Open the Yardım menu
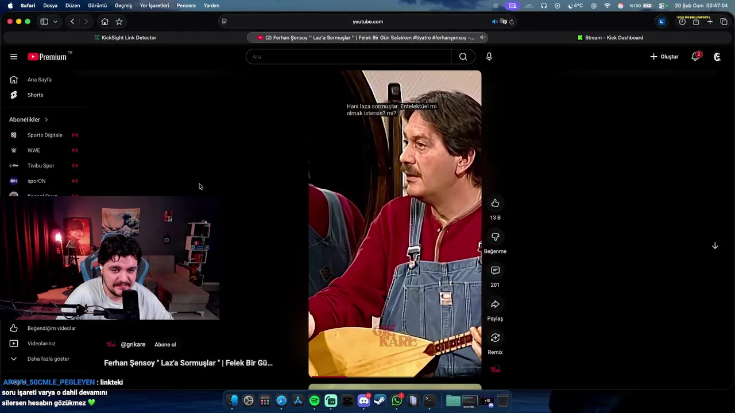Viewport: 735px width, 413px height. click(211, 6)
